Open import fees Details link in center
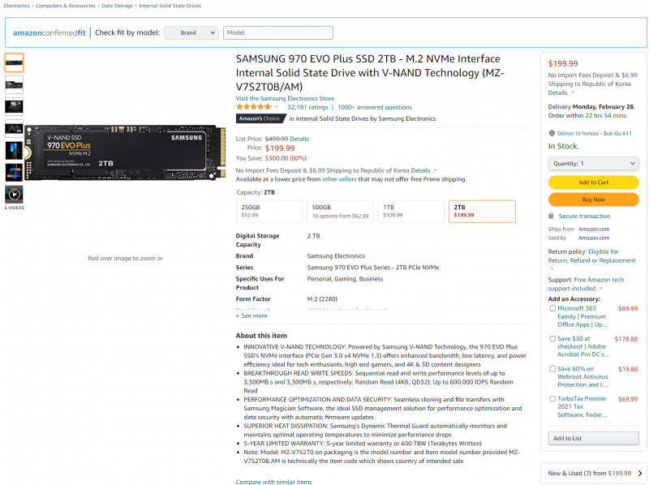The height and width of the screenshot is (485, 649). tap(420, 170)
